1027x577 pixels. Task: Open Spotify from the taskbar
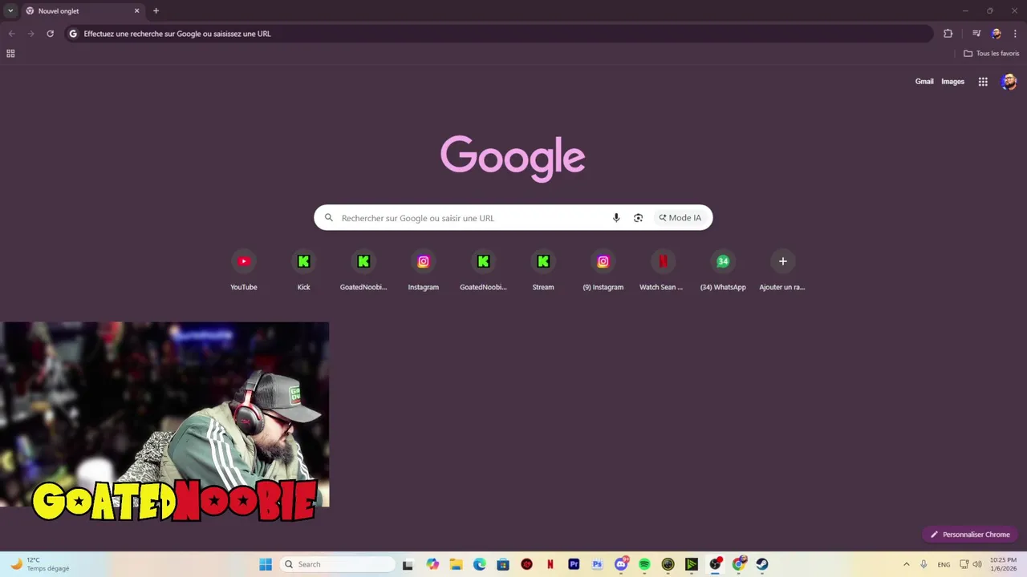click(x=644, y=564)
